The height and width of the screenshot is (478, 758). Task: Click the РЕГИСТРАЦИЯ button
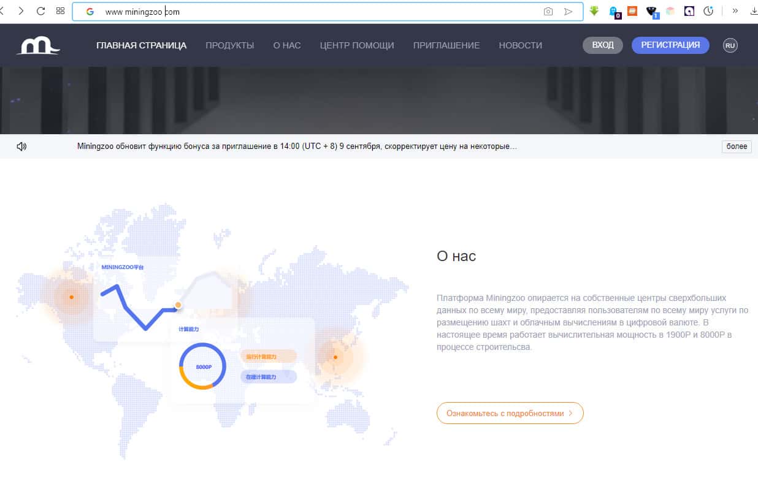(670, 45)
